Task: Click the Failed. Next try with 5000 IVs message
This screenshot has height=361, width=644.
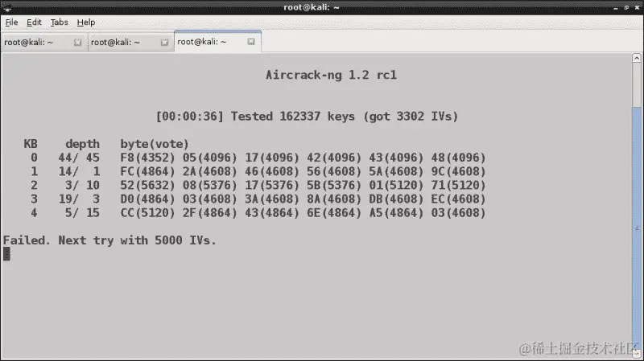Action: coord(109,240)
